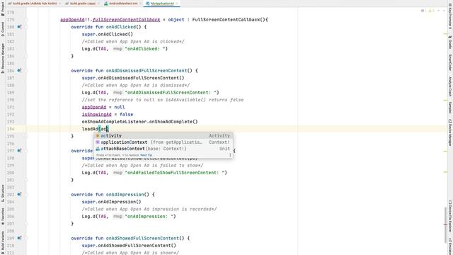Open the Device Manager tool window
453x255 pixels.
[450, 133]
